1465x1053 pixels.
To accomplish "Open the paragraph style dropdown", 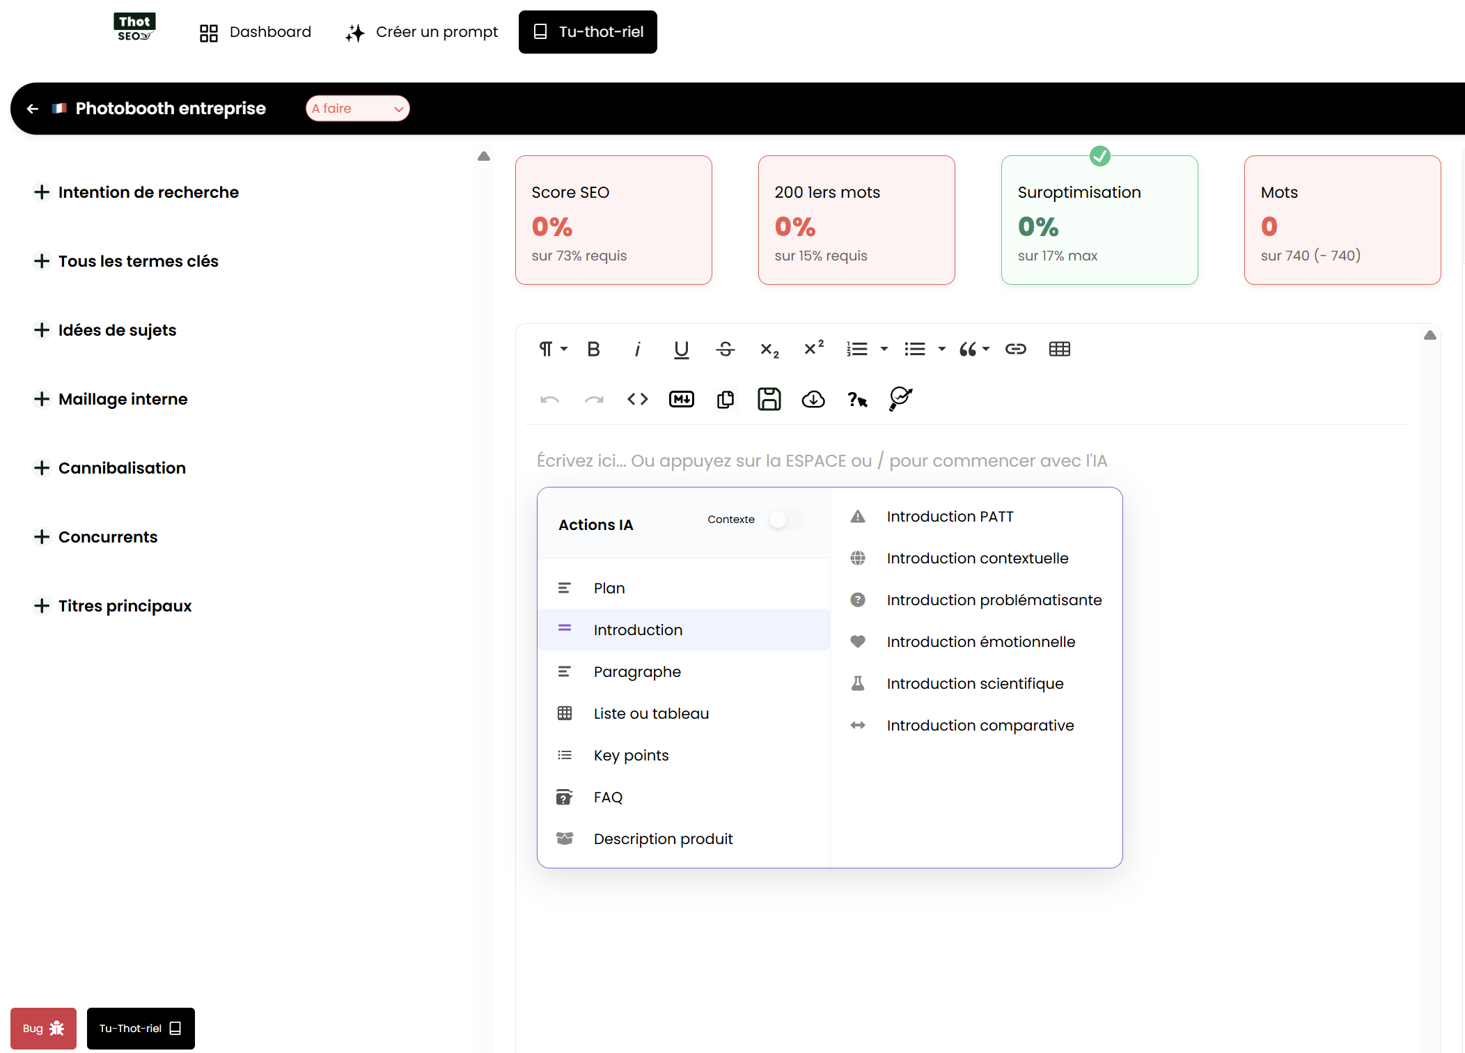I will tap(553, 349).
